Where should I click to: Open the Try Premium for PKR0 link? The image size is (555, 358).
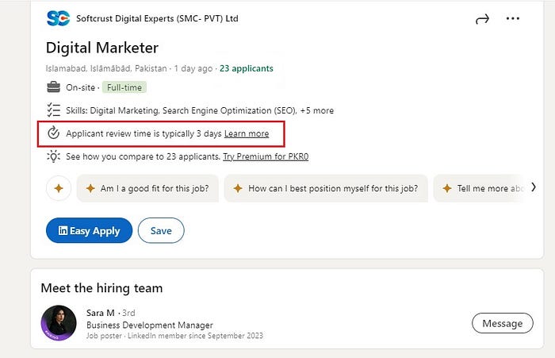pos(266,156)
